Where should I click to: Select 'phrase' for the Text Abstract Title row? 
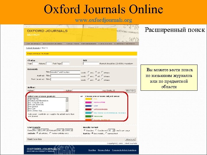102,80
